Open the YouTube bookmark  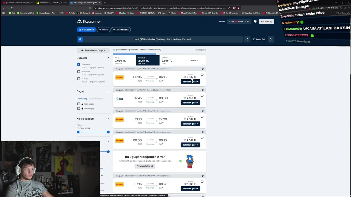click(x=70, y=13)
